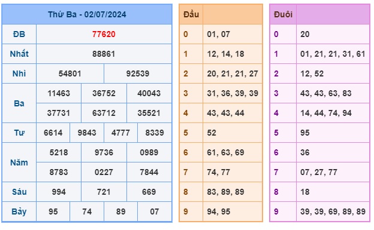Click third prize number 36752

coord(104,93)
